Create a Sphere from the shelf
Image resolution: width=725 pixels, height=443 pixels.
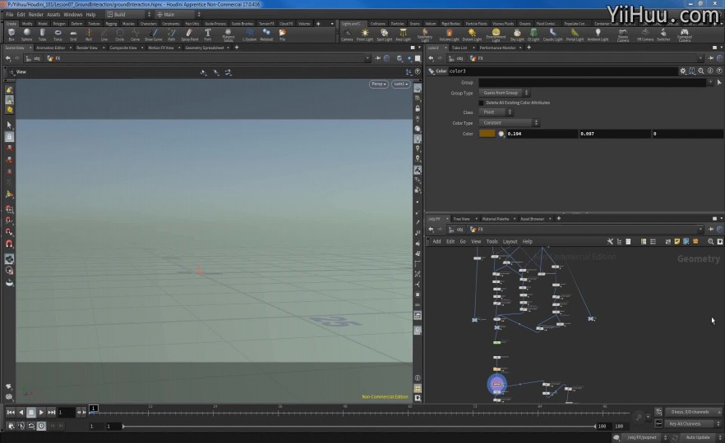click(x=27, y=34)
